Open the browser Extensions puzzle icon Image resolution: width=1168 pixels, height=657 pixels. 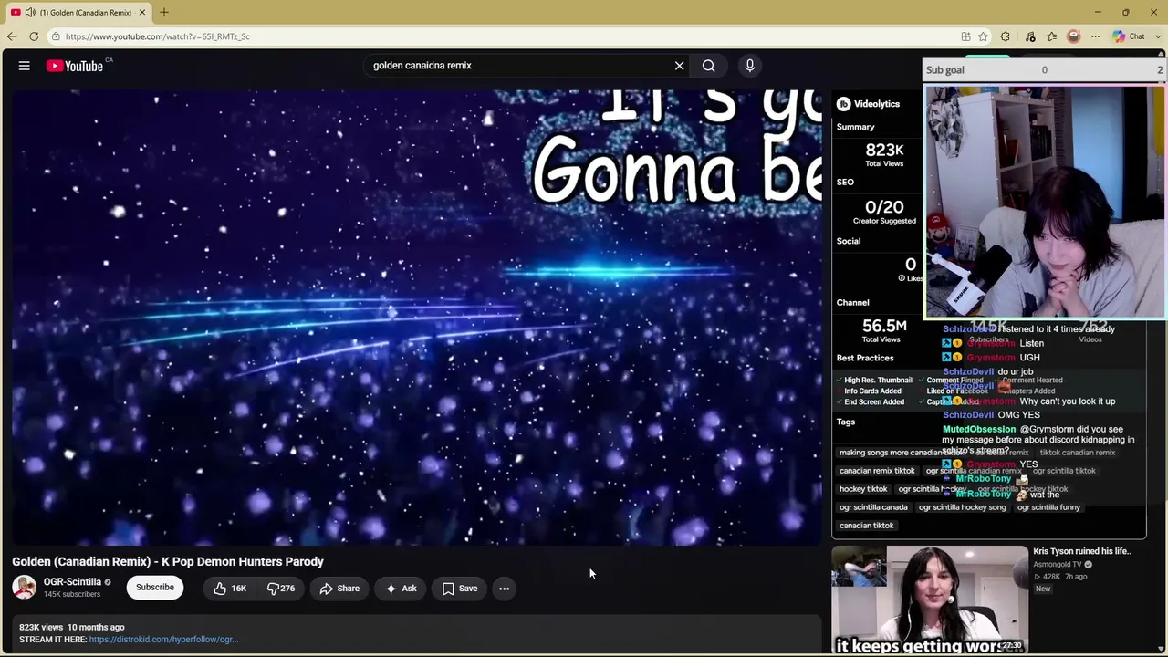pos(1006,36)
